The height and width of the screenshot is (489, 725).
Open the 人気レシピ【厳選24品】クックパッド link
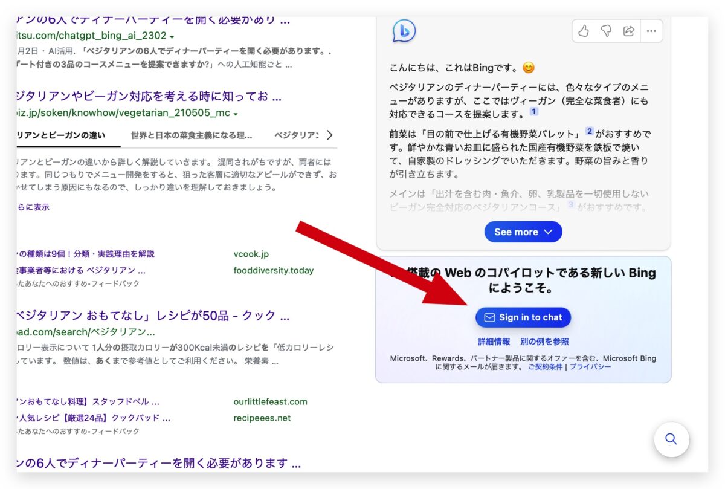click(93, 418)
